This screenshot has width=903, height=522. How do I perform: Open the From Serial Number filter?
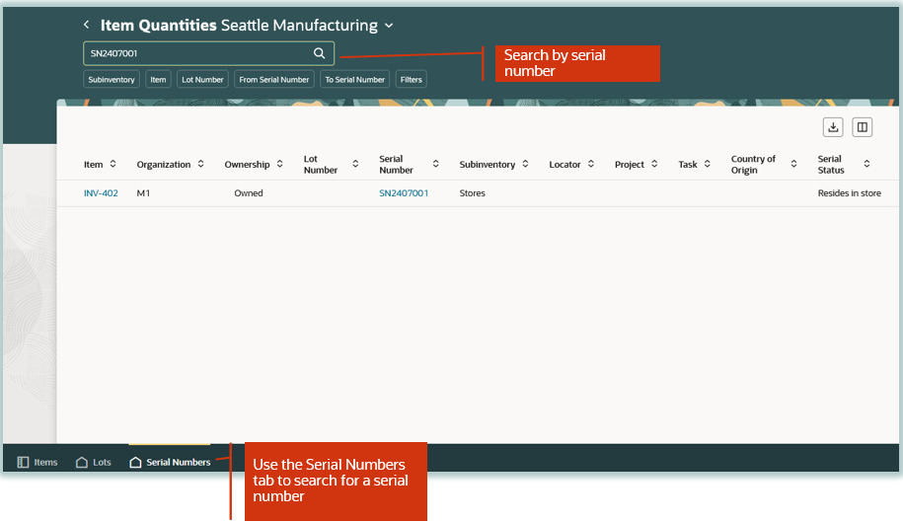click(x=274, y=79)
